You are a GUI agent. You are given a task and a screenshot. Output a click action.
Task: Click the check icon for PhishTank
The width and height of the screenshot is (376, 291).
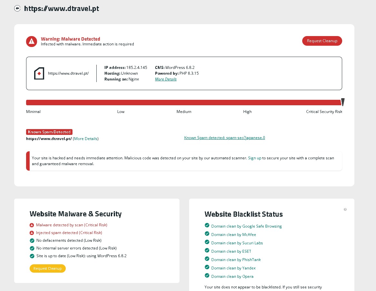pos(207,259)
